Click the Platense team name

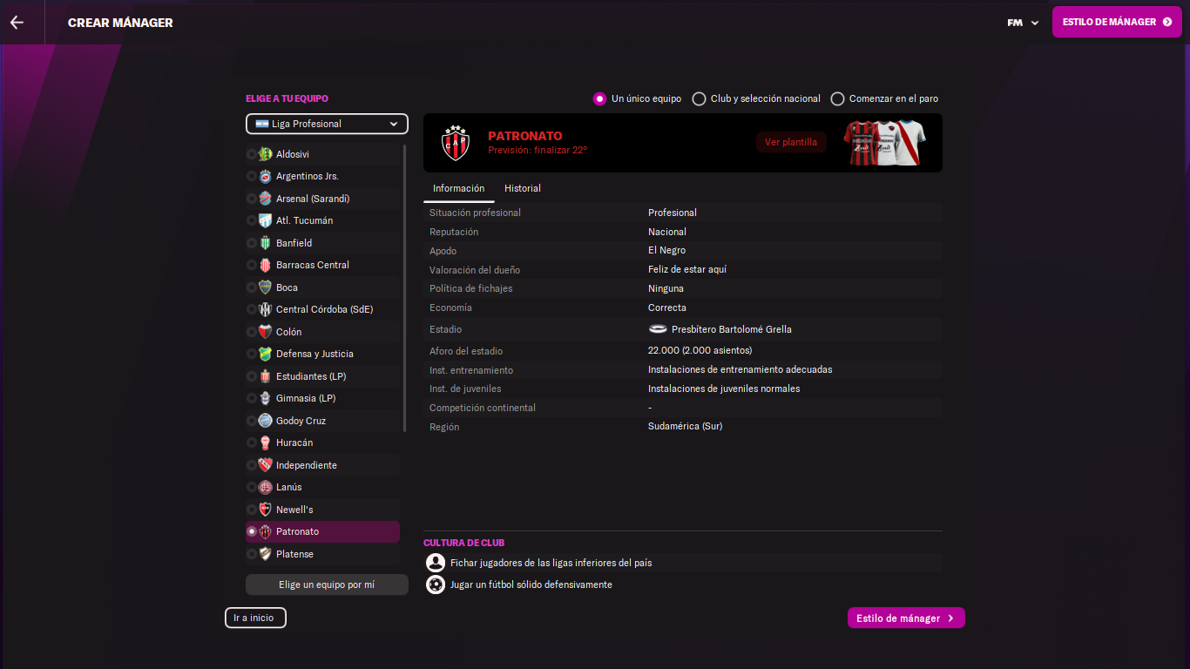294,554
